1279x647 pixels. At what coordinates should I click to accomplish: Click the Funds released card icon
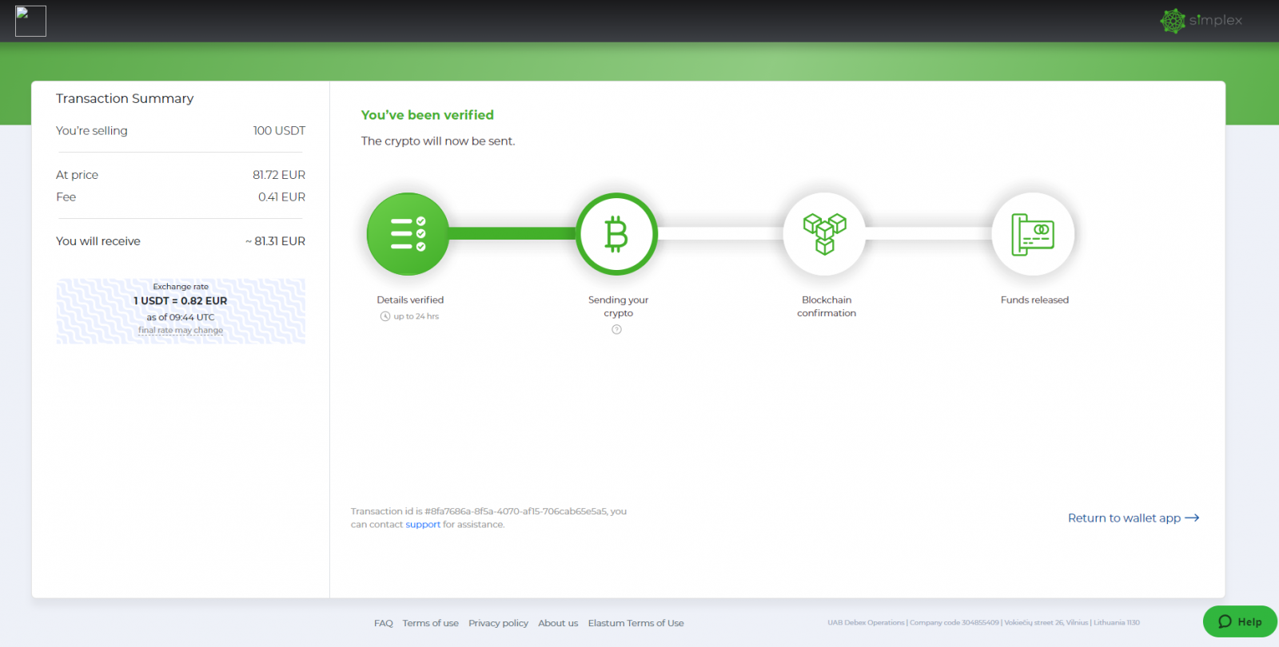coord(1033,234)
